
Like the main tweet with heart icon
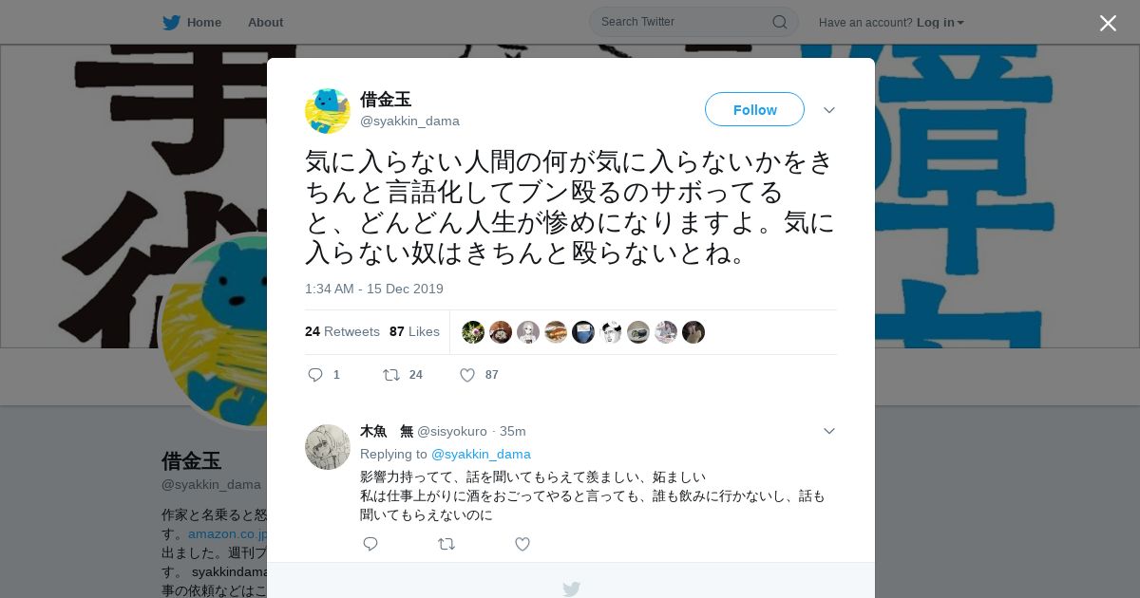click(x=467, y=375)
